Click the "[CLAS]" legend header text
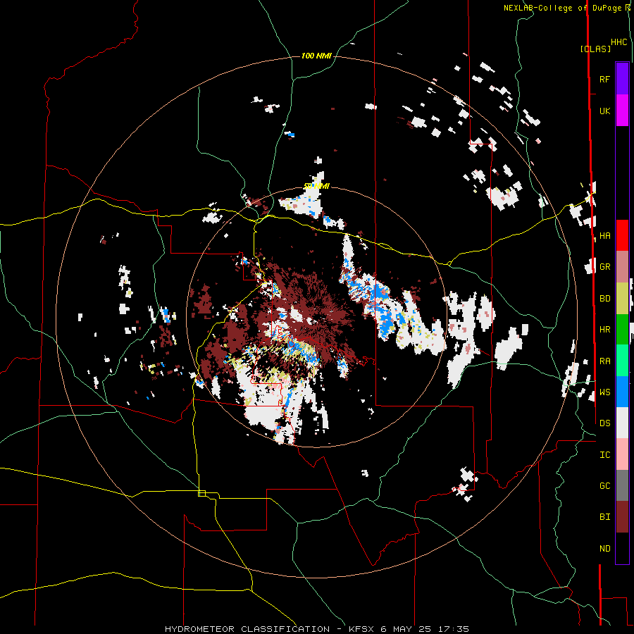Image resolution: width=634 pixels, height=634 pixels. [x=595, y=49]
